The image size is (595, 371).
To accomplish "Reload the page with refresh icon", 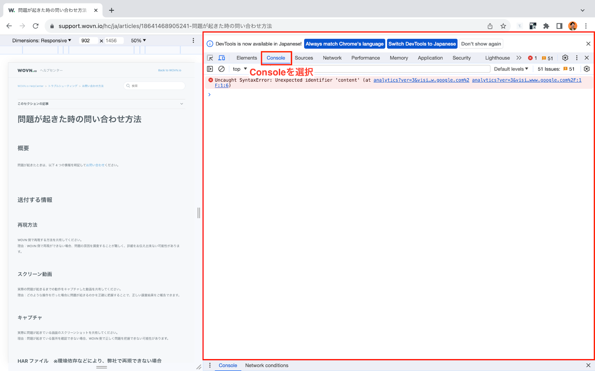I will (x=36, y=26).
